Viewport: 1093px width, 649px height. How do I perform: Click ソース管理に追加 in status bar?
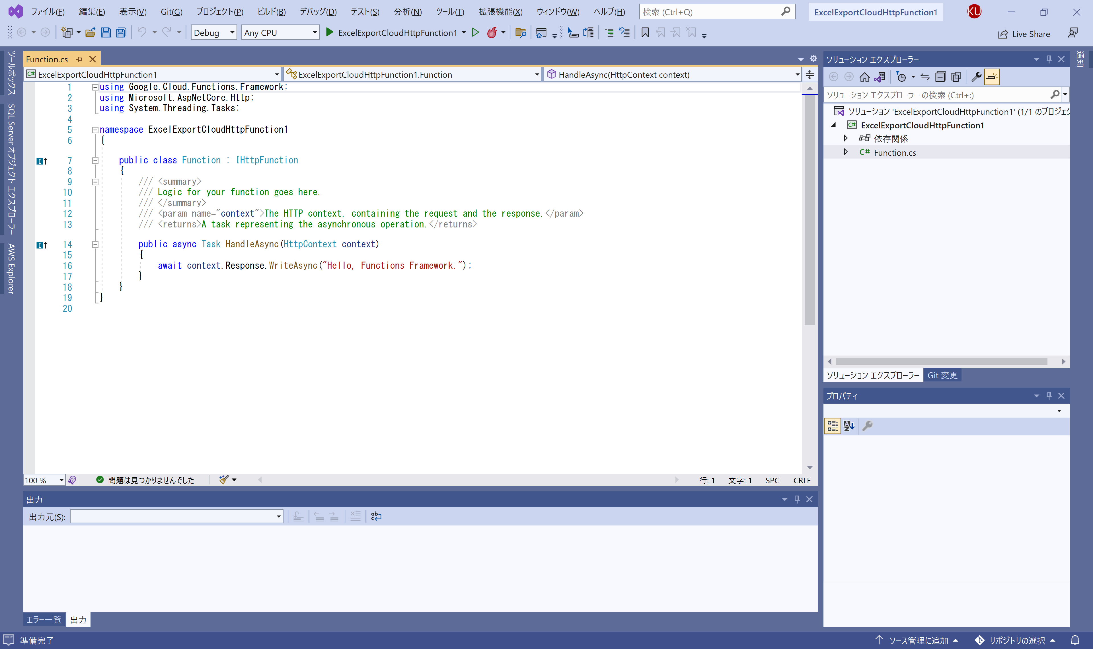[917, 640]
